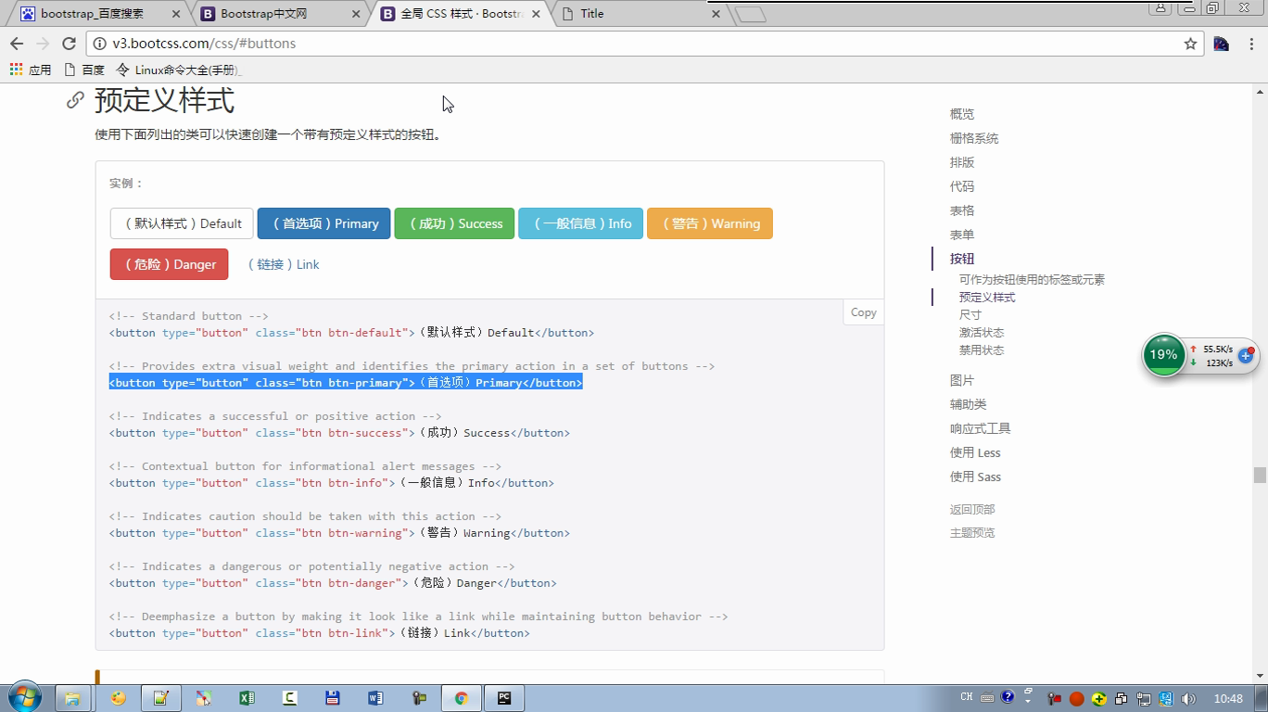This screenshot has width=1268, height=712.
Task: Reload the current page
Action: 69,44
